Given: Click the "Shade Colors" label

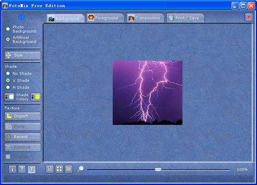Looking at the screenshot, I should (22, 97).
